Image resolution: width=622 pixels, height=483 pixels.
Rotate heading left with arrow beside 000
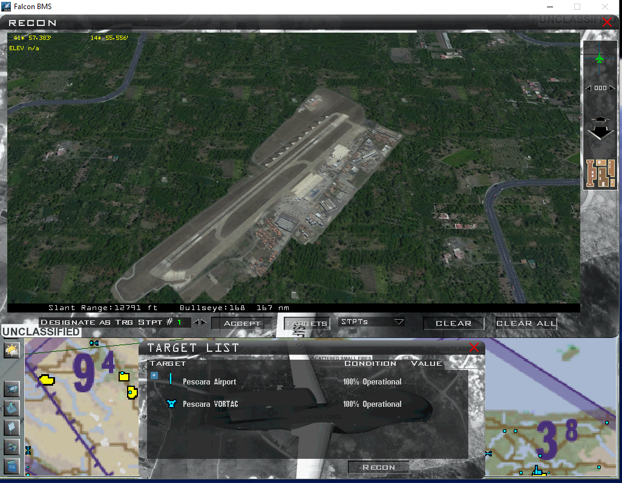[x=588, y=88]
